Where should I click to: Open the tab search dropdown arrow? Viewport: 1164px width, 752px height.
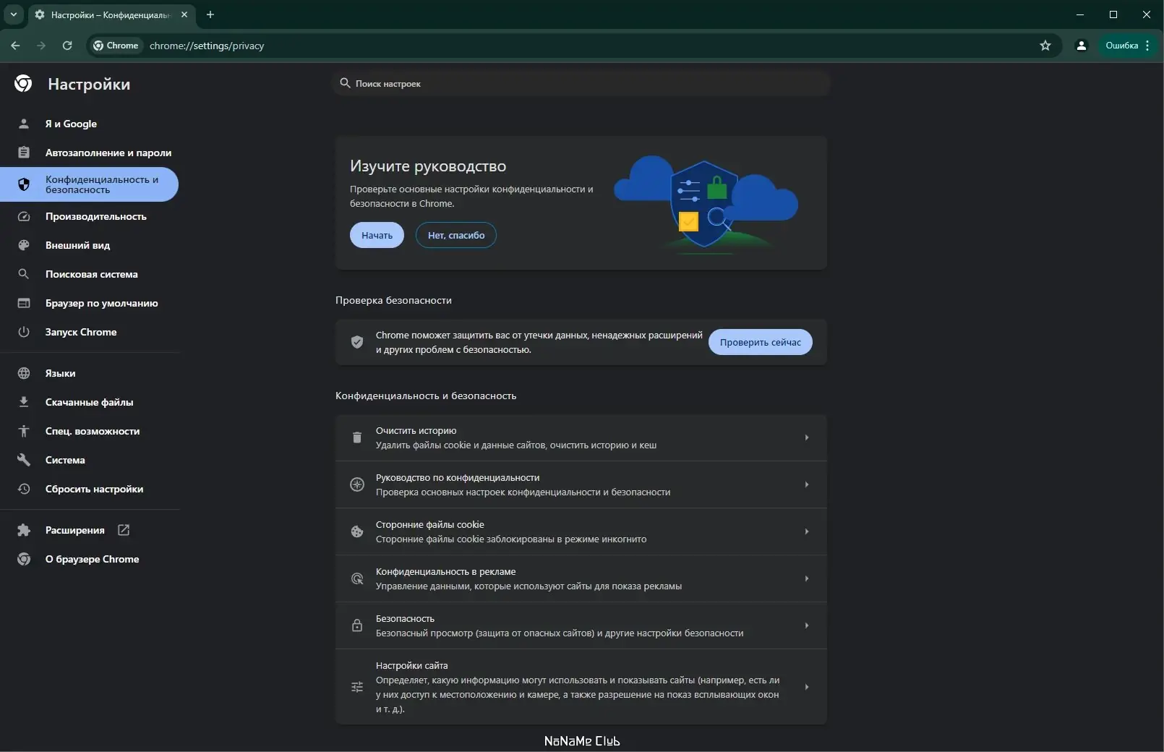tap(13, 14)
